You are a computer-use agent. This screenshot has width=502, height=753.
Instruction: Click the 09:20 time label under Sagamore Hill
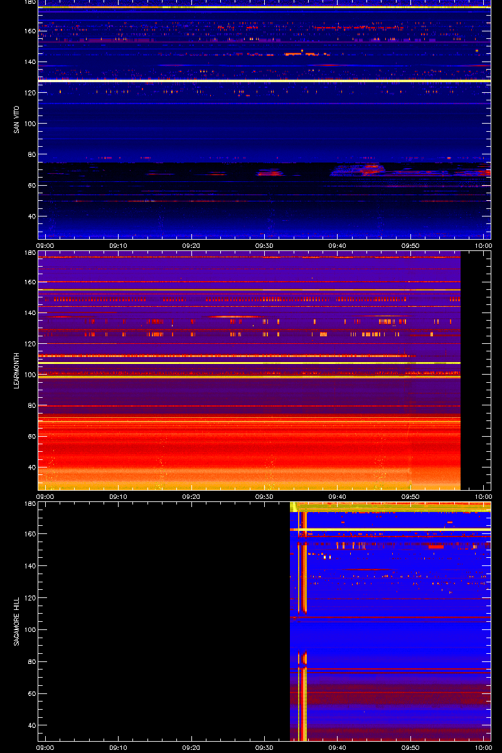click(x=191, y=747)
